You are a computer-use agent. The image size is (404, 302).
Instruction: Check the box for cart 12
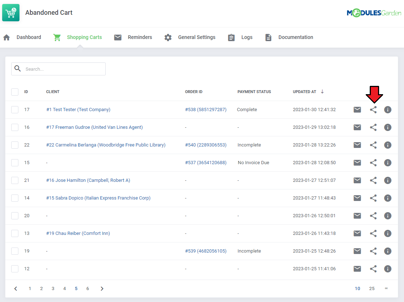[15, 268]
